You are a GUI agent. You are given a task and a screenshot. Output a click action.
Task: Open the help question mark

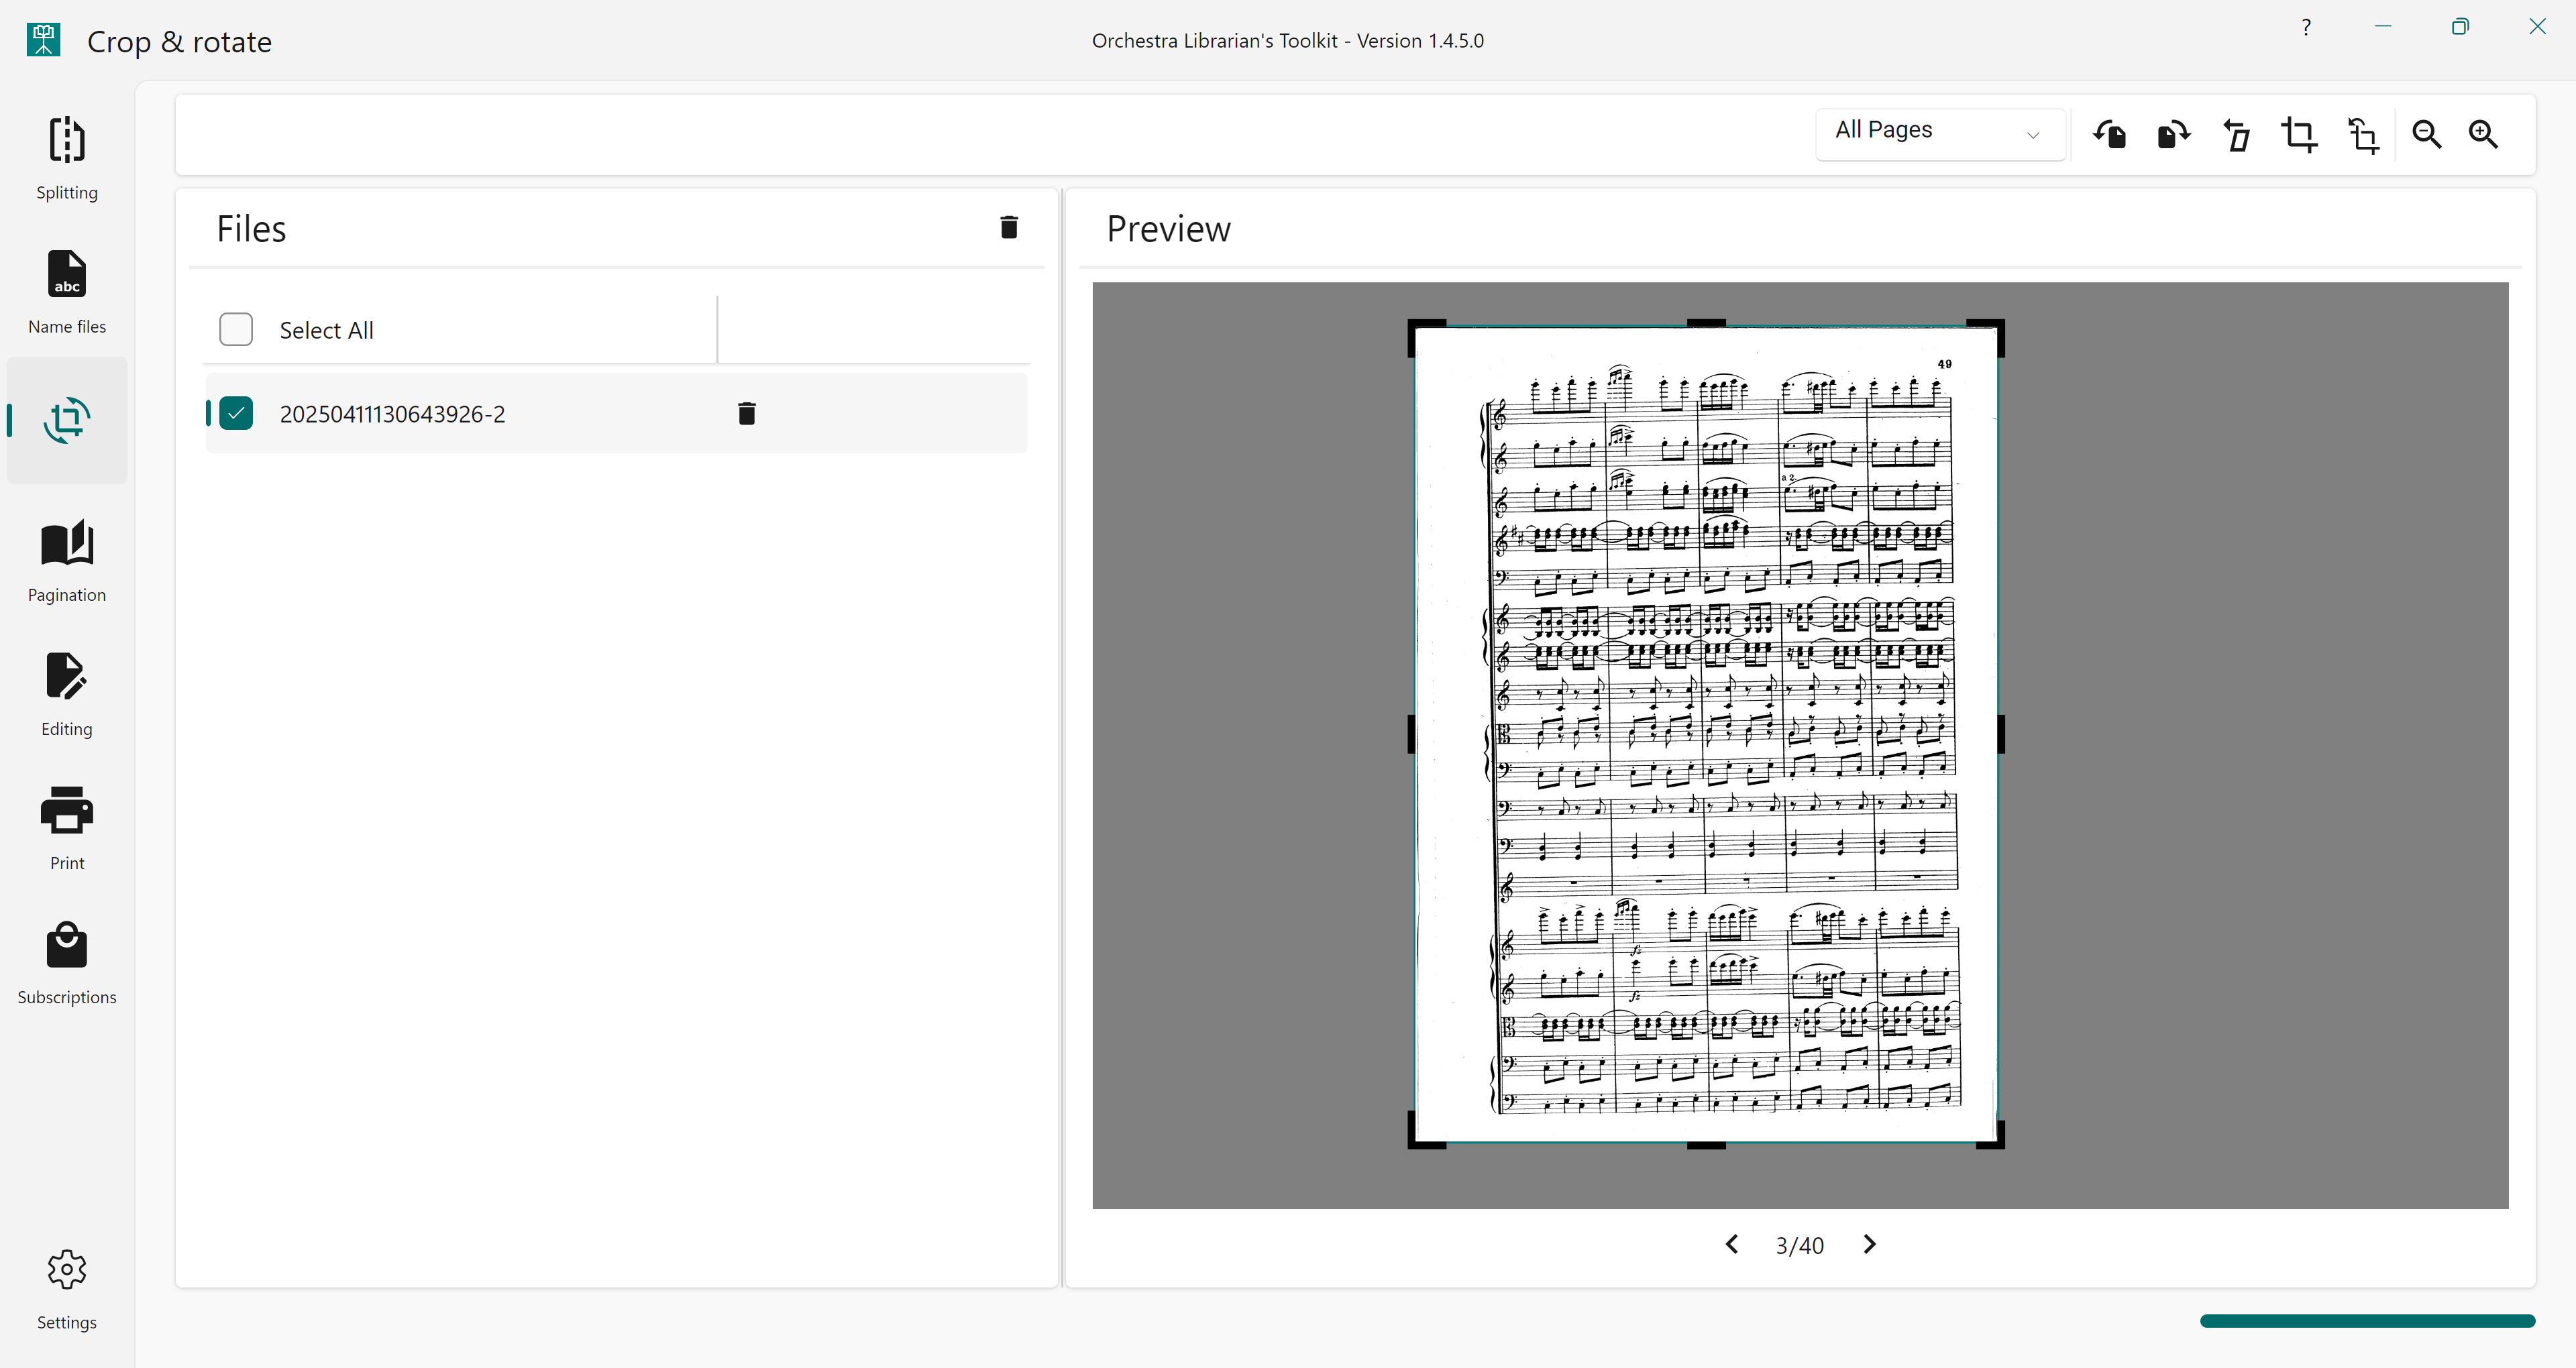tap(2306, 26)
